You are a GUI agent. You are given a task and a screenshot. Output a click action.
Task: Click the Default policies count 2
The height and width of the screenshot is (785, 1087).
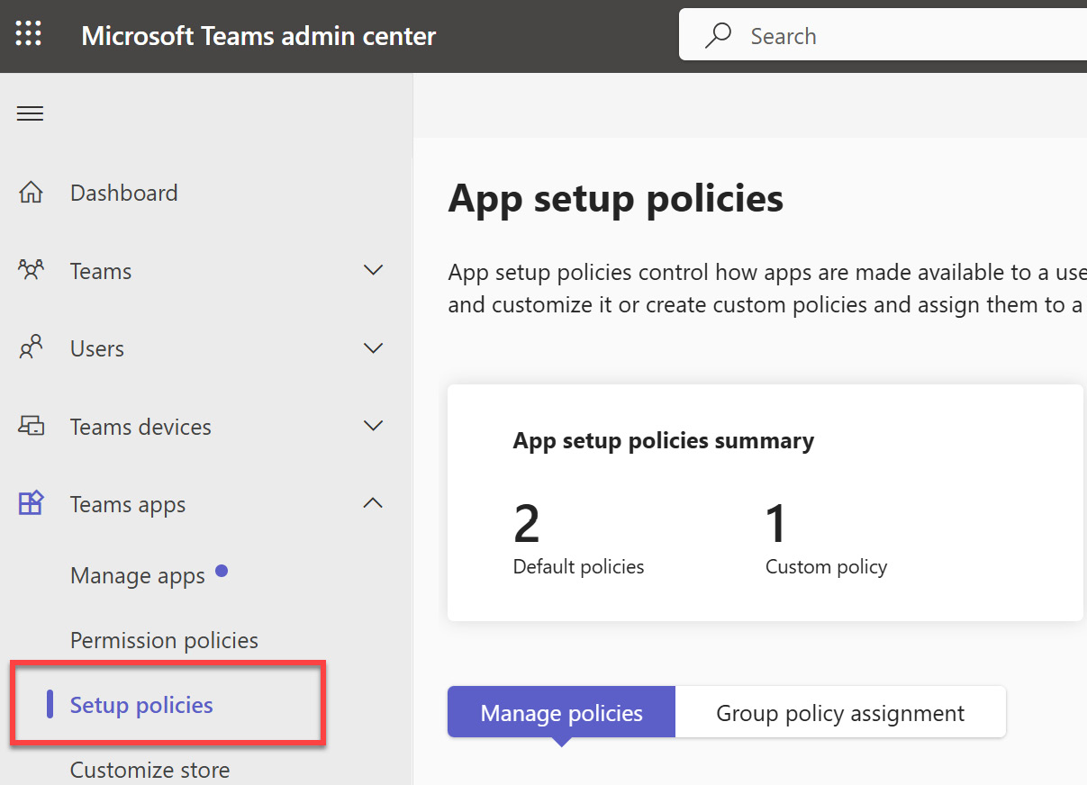tap(527, 524)
